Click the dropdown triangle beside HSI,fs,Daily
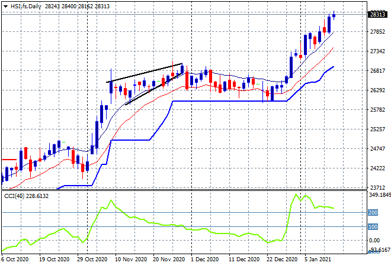This screenshot has width=391, height=266. [x=5, y=7]
